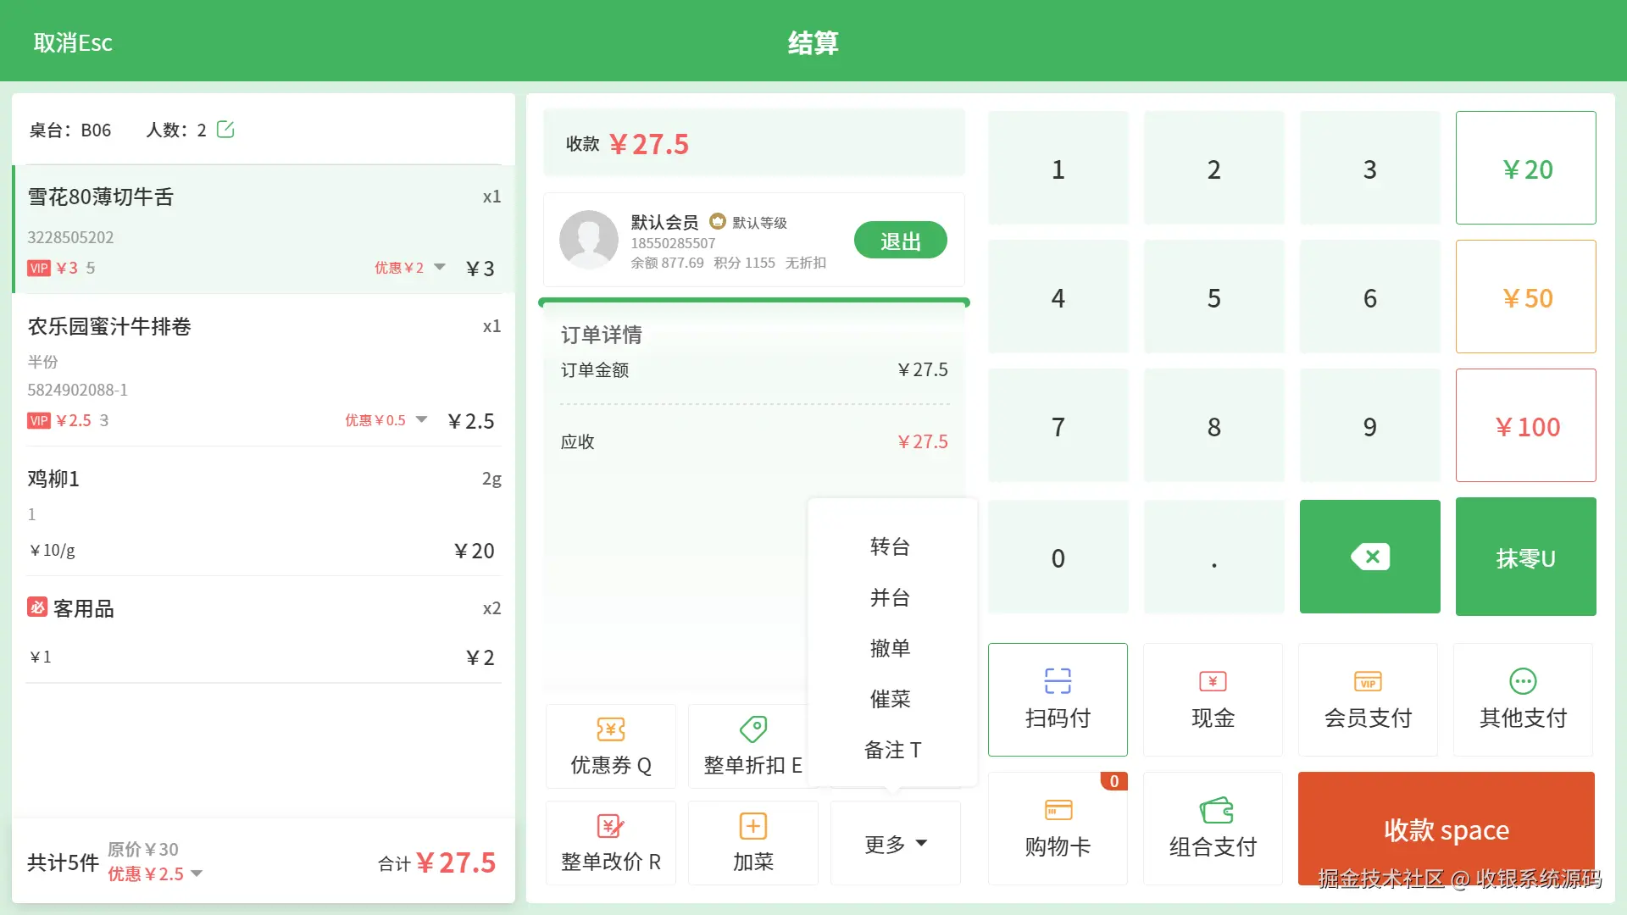
Task: Choose cash payment method
Action: click(x=1213, y=700)
